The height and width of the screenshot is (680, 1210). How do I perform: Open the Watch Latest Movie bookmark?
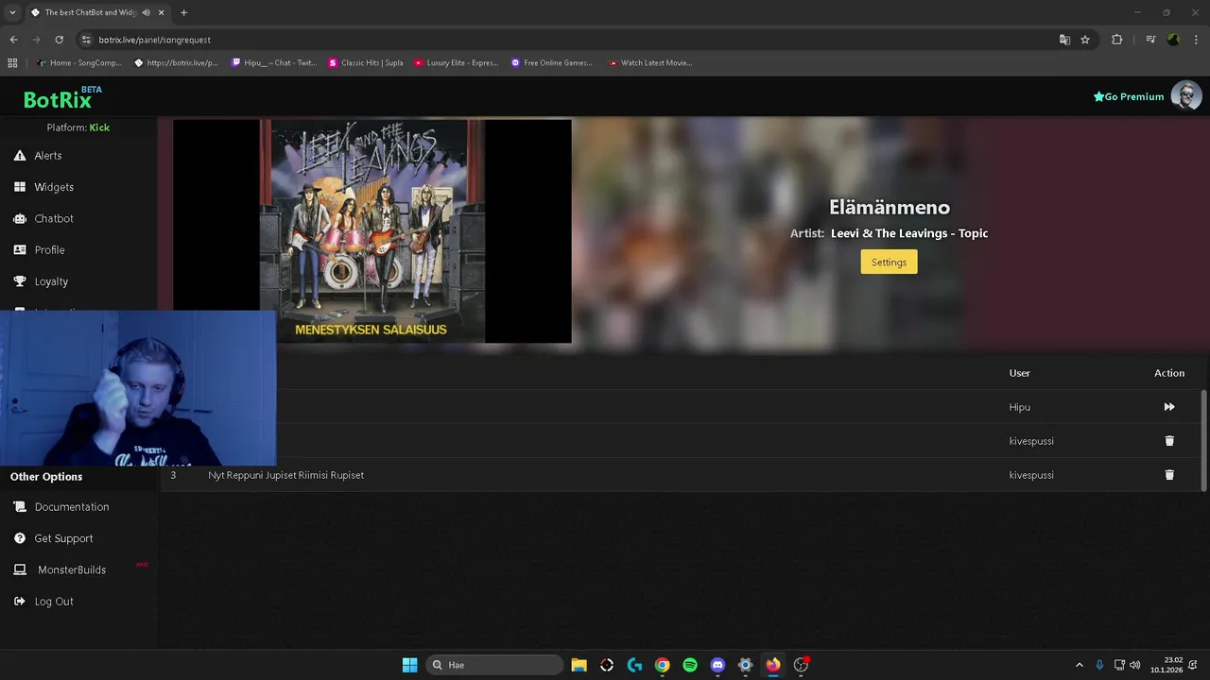click(x=650, y=63)
